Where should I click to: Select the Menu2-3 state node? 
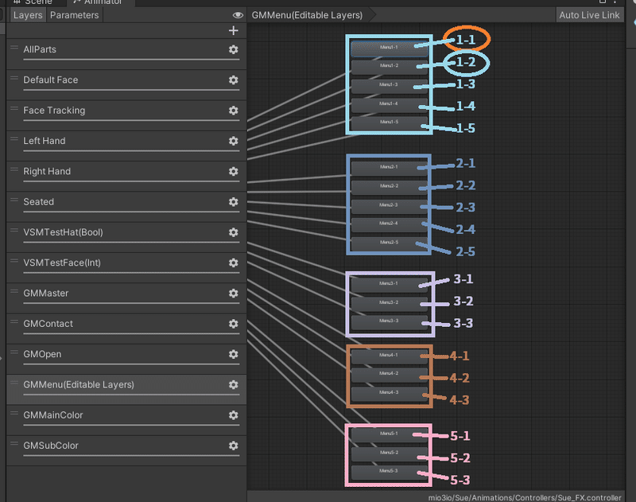[390, 206]
